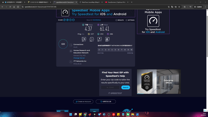Click the translate page icon
The height and width of the screenshot is (117, 208).
(172, 7)
